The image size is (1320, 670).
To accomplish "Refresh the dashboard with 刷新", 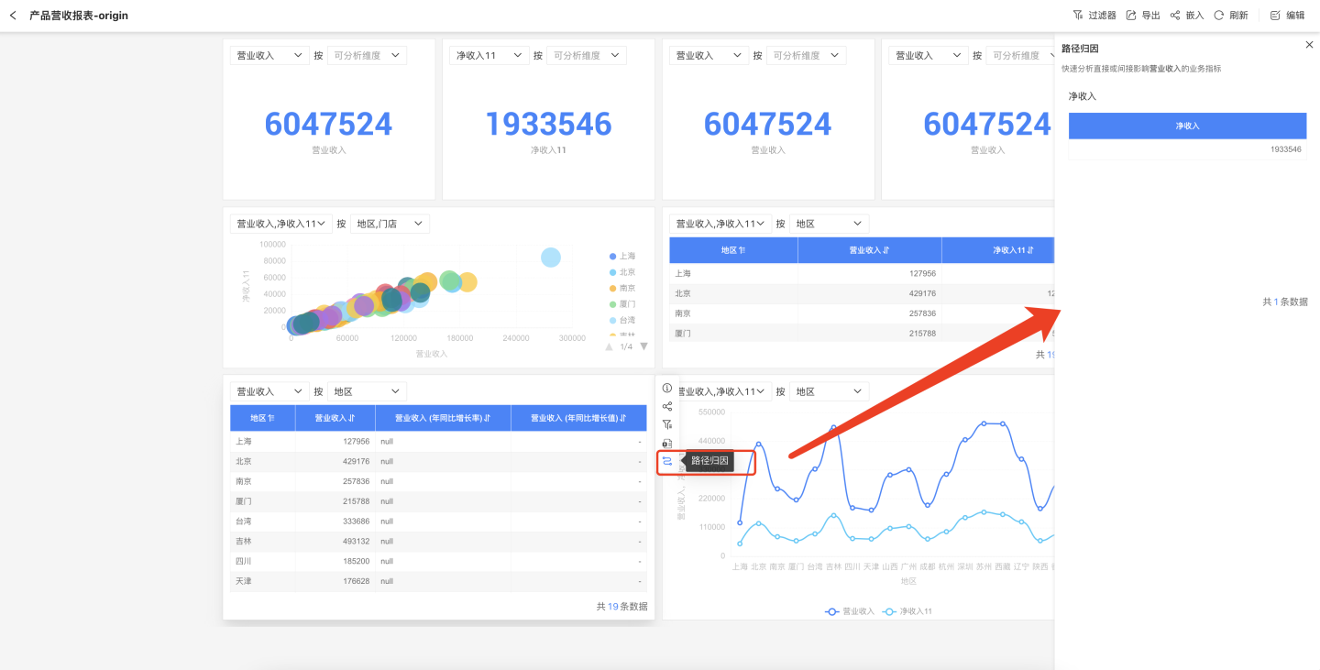I will [1230, 16].
